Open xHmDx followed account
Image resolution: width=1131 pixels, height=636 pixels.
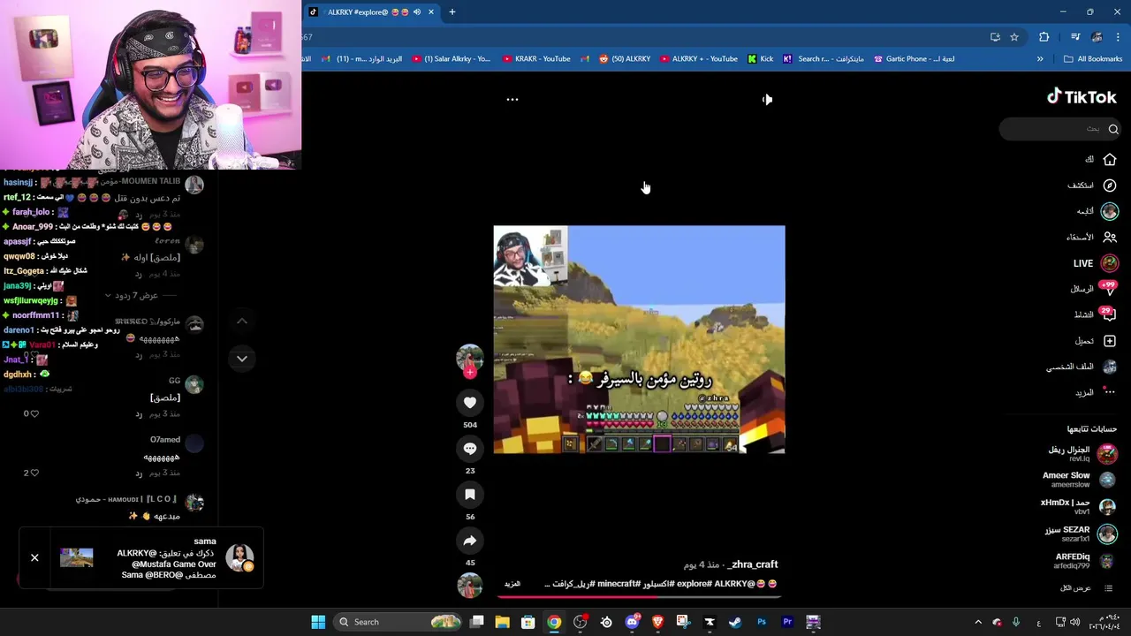tap(1079, 507)
